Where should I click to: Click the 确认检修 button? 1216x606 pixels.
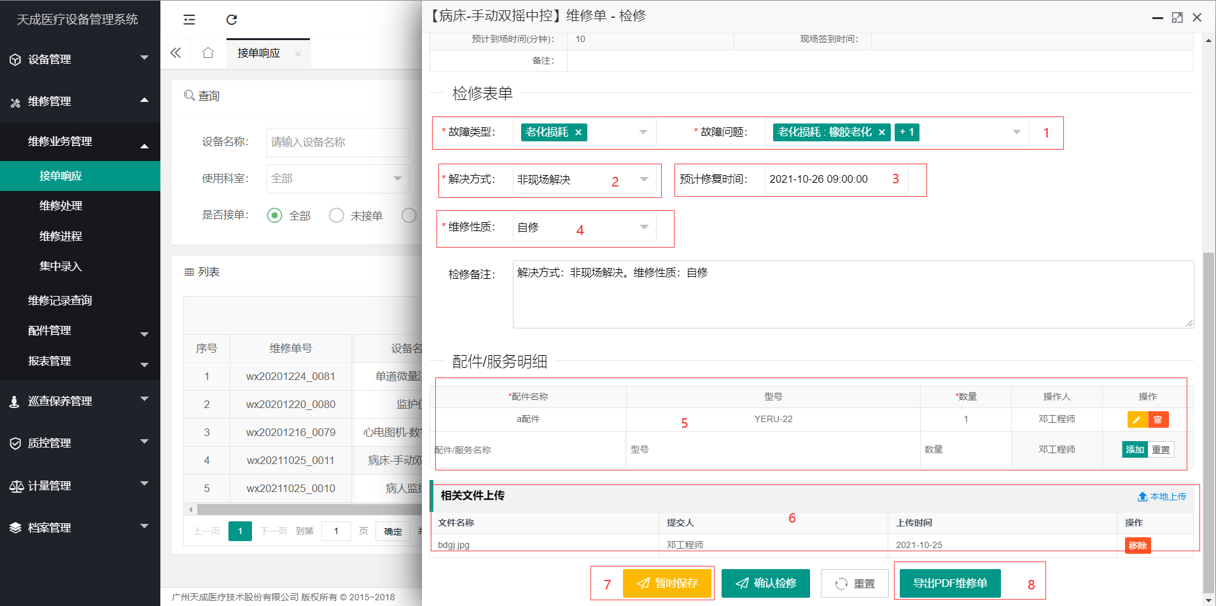pyautogui.click(x=765, y=583)
